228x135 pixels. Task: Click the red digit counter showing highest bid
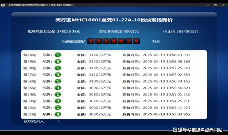pyautogui.click(x=113, y=41)
